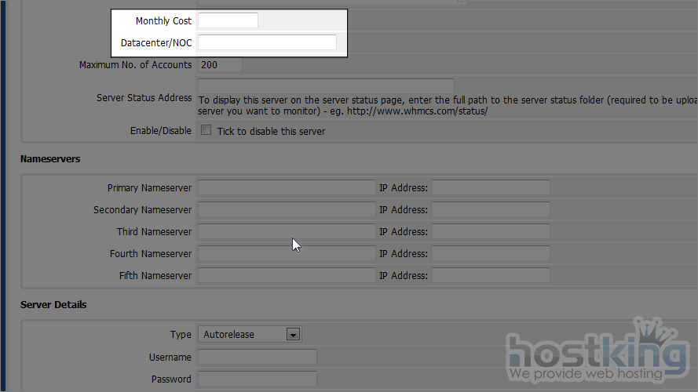
Task: Open the server Type dropdown showing Autorelease
Action: pyautogui.click(x=243, y=335)
